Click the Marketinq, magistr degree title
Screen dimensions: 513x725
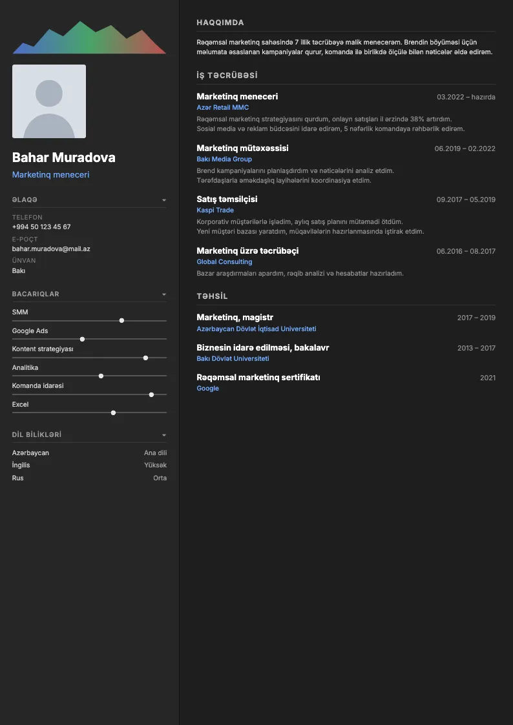pyautogui.click(x=235, y=318)
